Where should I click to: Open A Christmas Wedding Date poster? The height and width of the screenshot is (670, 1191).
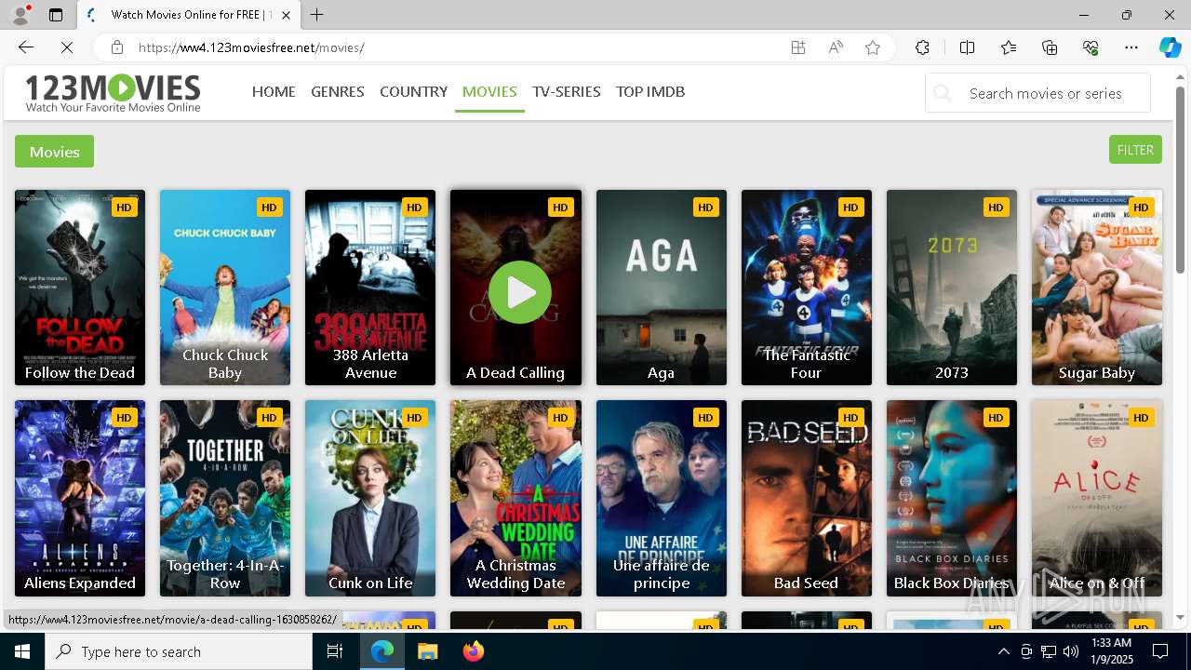tap(515, 498)
